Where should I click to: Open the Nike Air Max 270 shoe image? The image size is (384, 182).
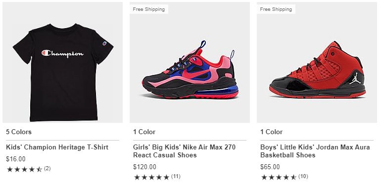[x=190, y=62]
